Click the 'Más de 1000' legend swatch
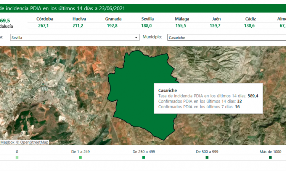The width and height of the screenshot is (286, 171). pos(270,157)
